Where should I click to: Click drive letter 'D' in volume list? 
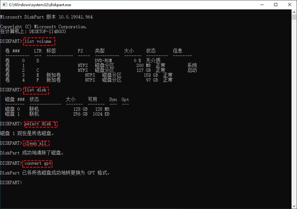pyautogui.click(x=38, y=61)
